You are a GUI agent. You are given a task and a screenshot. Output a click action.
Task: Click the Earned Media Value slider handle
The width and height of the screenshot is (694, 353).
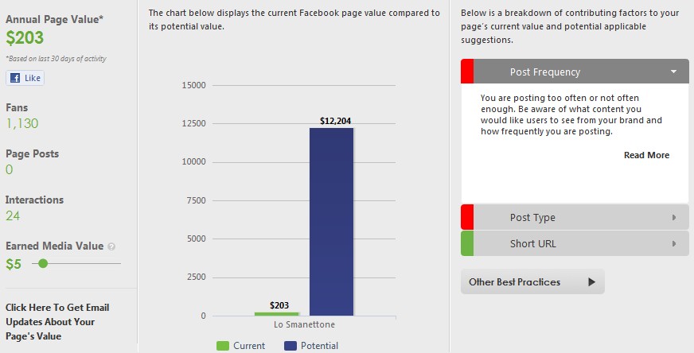click(43, 263)
